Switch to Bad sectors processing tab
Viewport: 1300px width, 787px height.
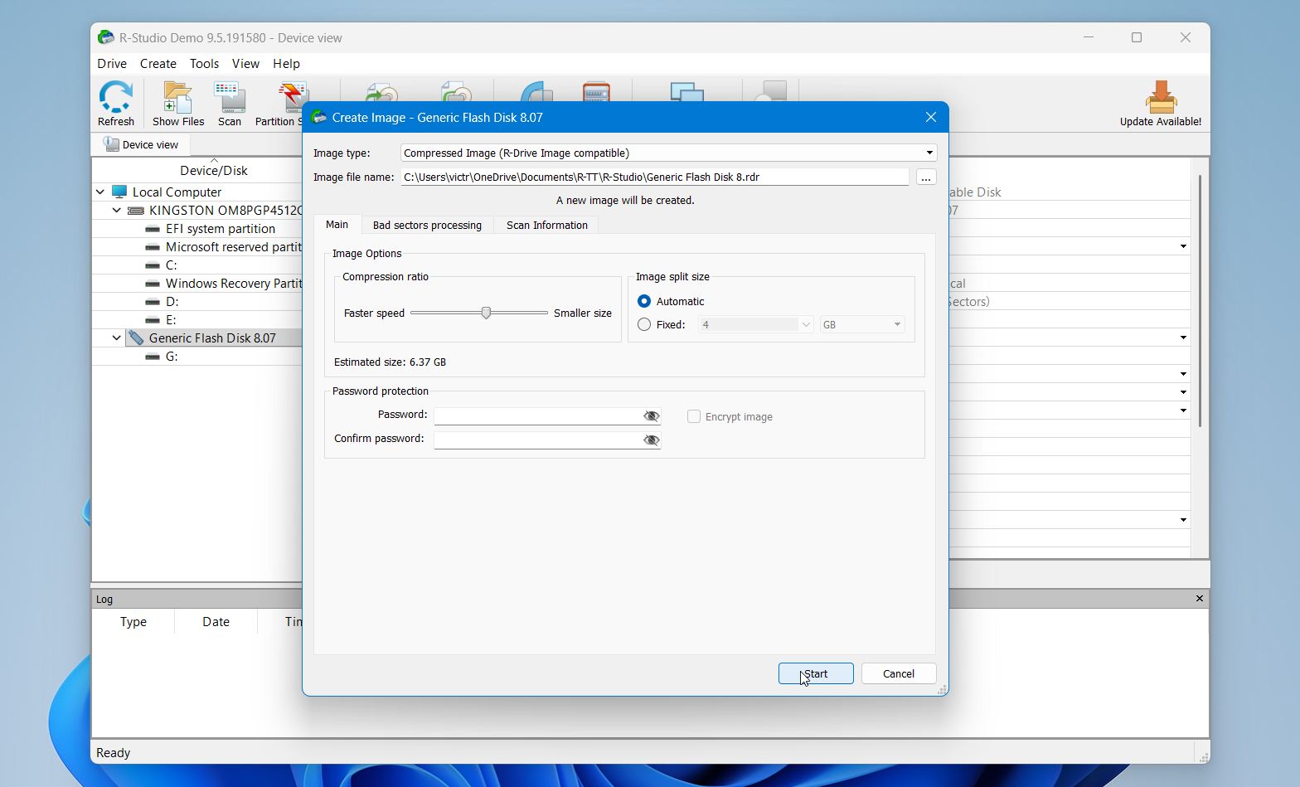pyautogui.click(x=427, y=225)
